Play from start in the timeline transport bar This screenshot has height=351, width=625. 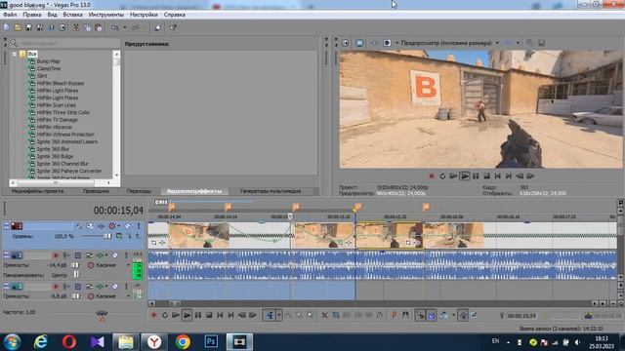176,315
